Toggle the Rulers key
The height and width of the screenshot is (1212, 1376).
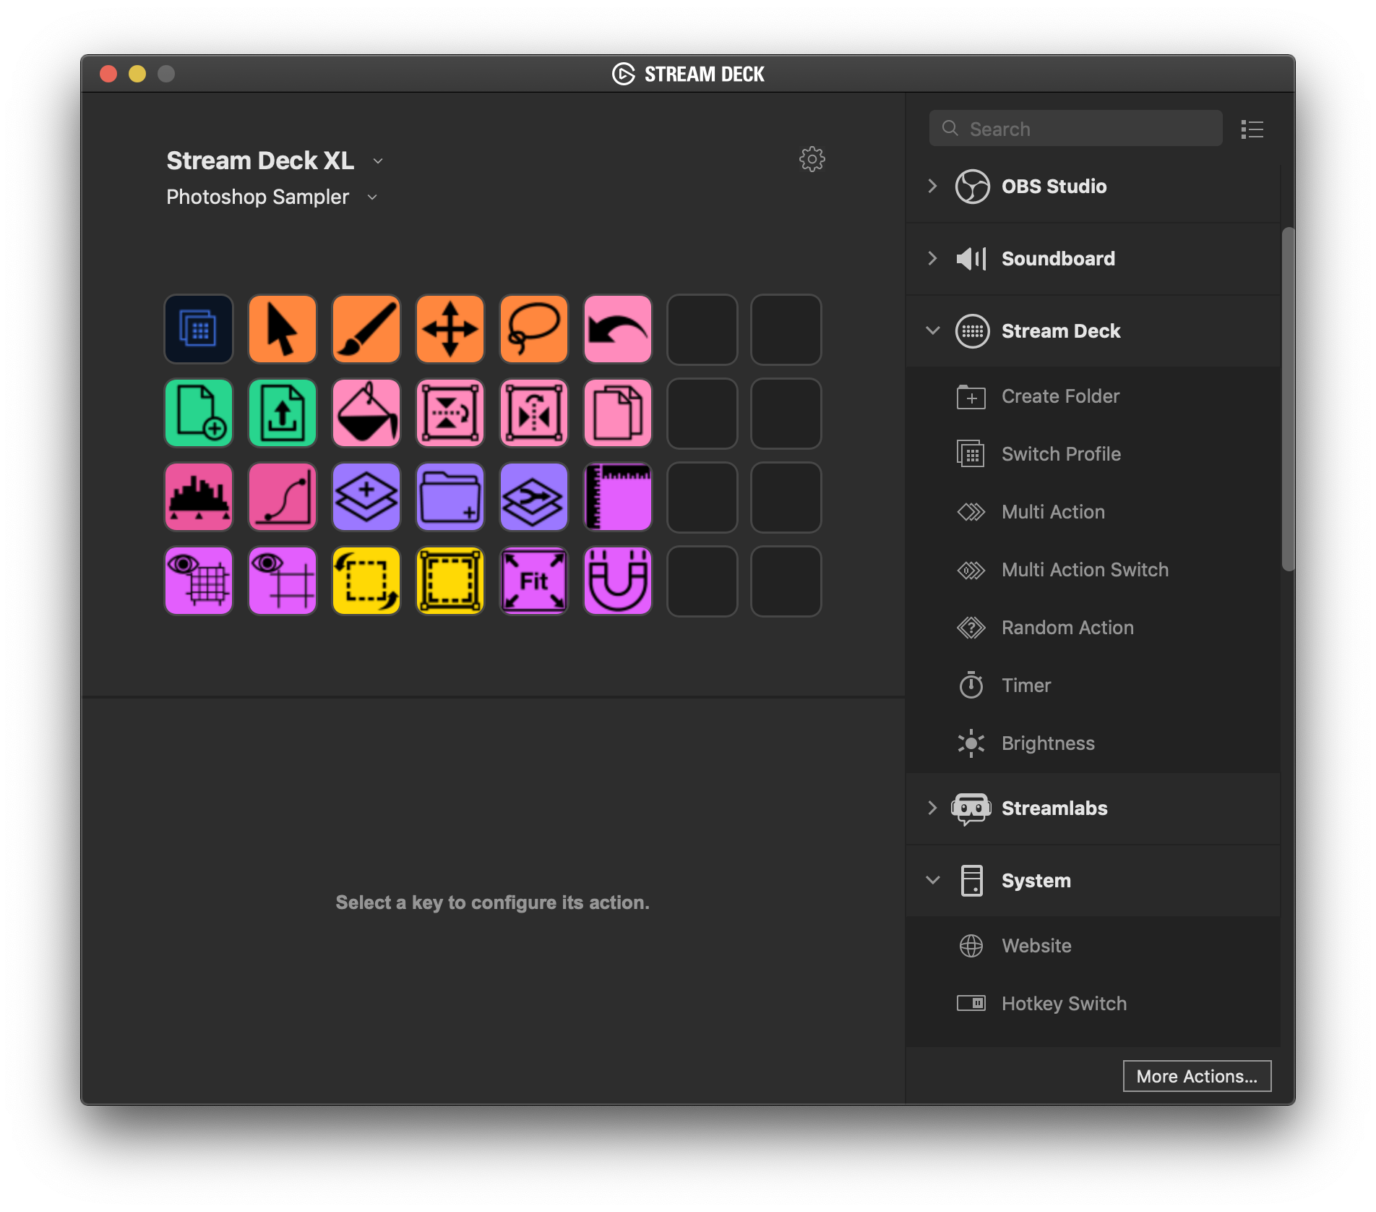(618, 497)
